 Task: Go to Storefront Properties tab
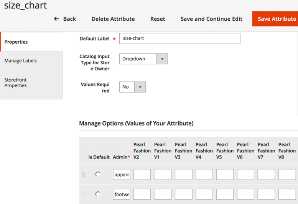point(31,83)
